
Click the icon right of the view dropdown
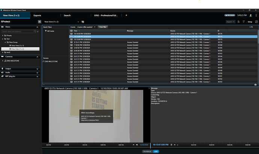click(82, 22)
